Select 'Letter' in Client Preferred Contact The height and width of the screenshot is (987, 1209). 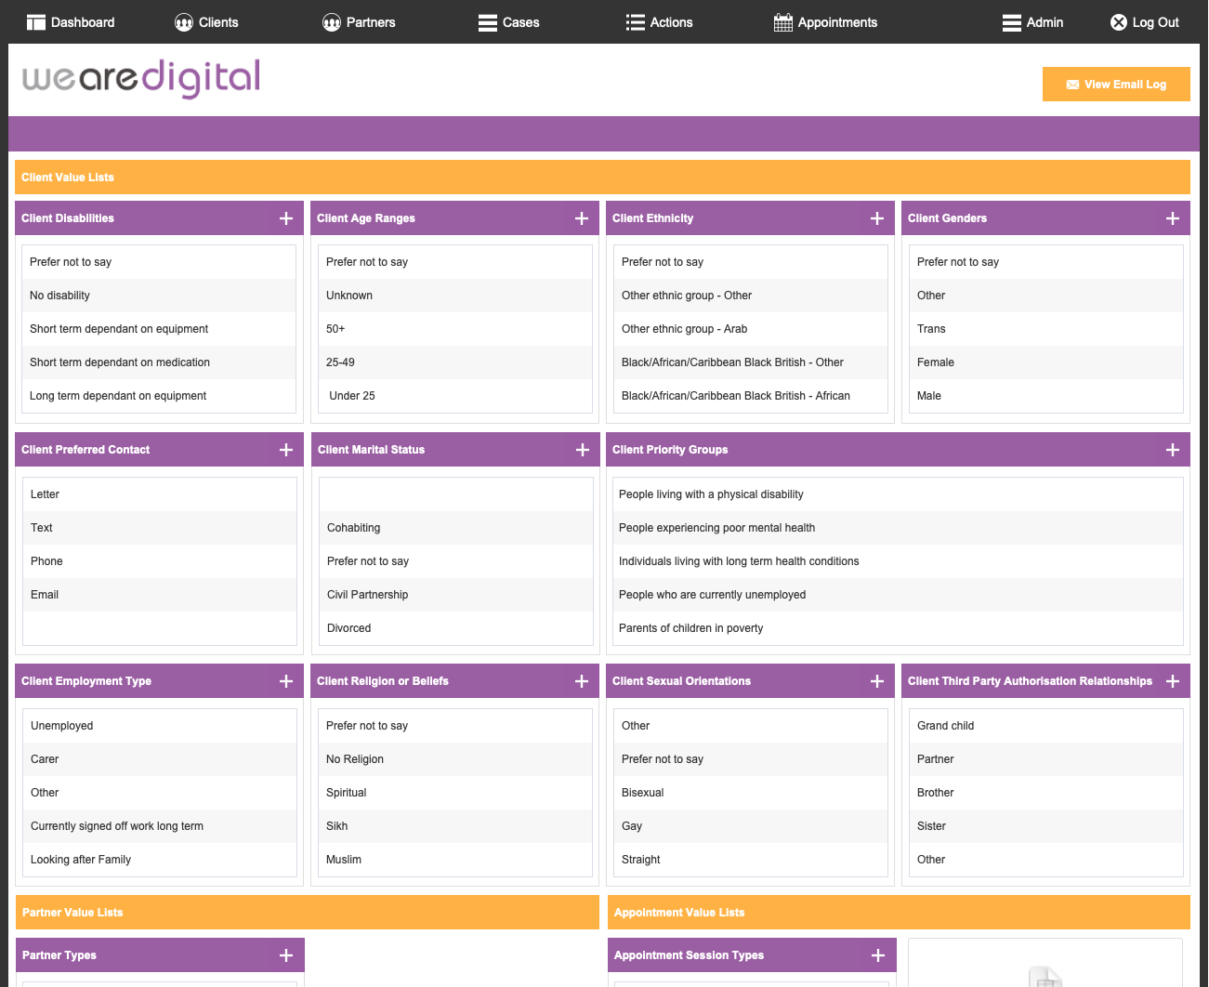click(x=159, y=494)
